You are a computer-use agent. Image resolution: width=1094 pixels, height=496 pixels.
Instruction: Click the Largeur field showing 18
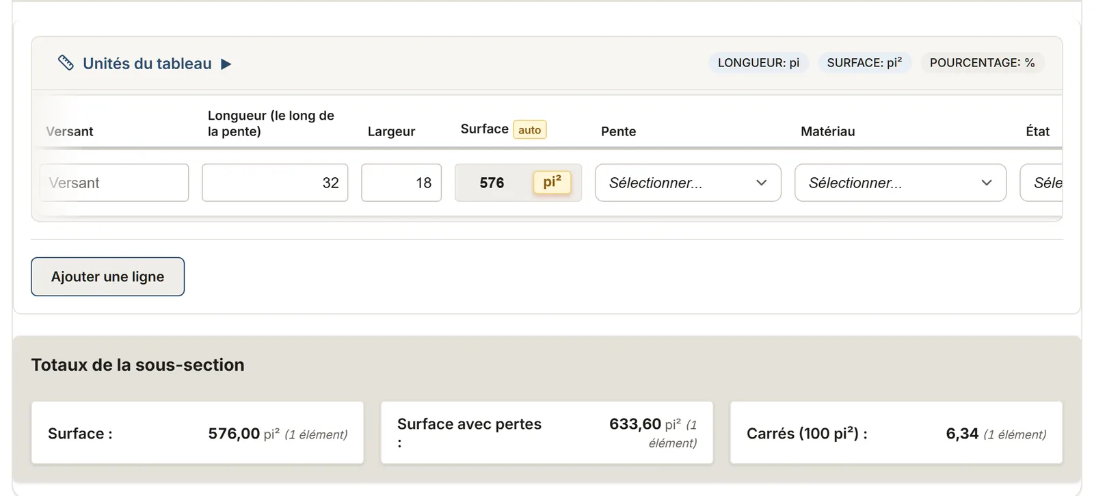(x=401, y=183)
